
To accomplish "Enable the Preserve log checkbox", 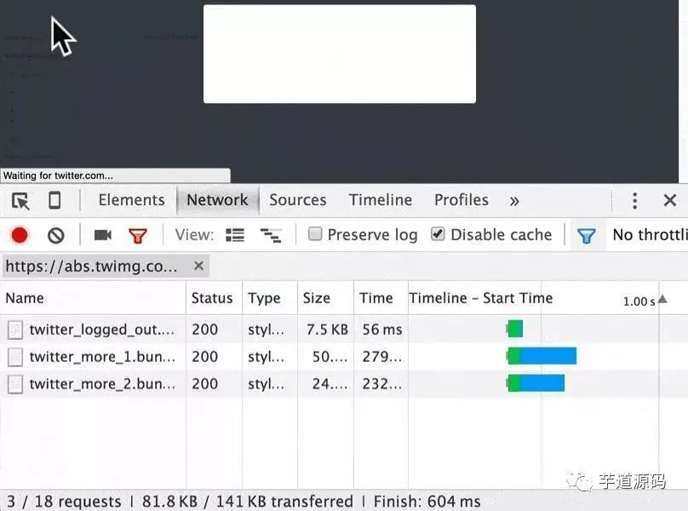I will 314,234.
